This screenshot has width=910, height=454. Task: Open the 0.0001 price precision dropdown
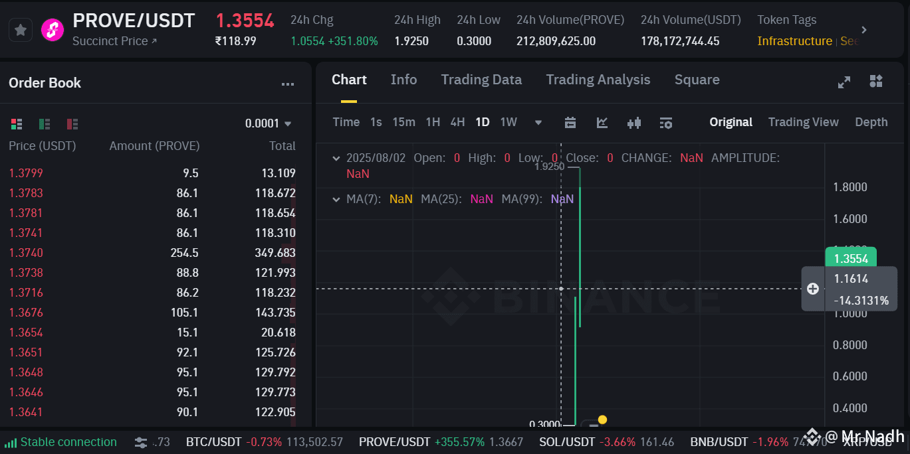(x=269, y=123)
